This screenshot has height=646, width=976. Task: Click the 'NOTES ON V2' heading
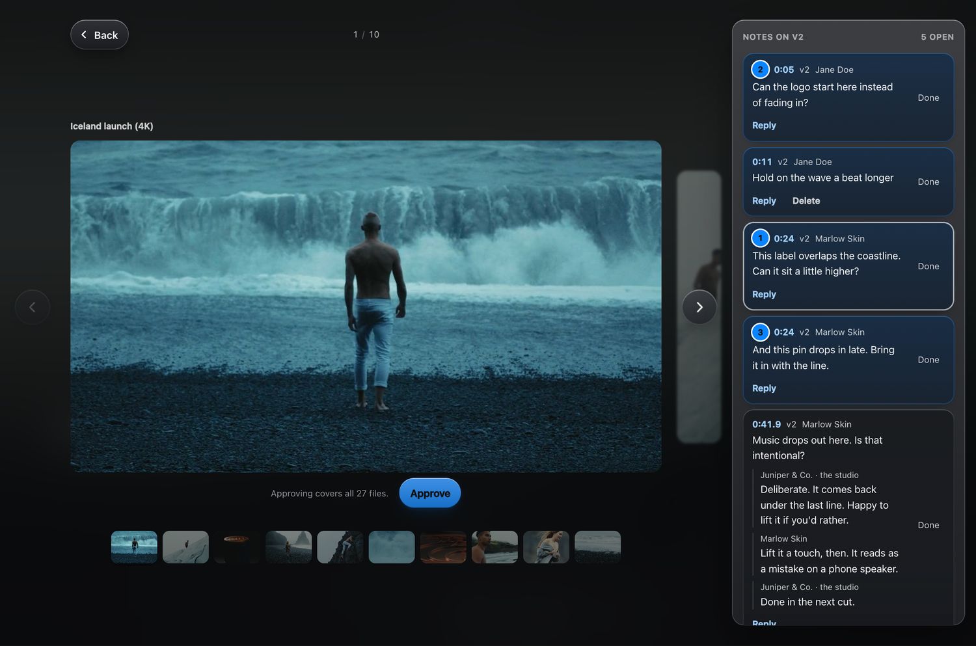pyautogui.click(x=773, y=37)
